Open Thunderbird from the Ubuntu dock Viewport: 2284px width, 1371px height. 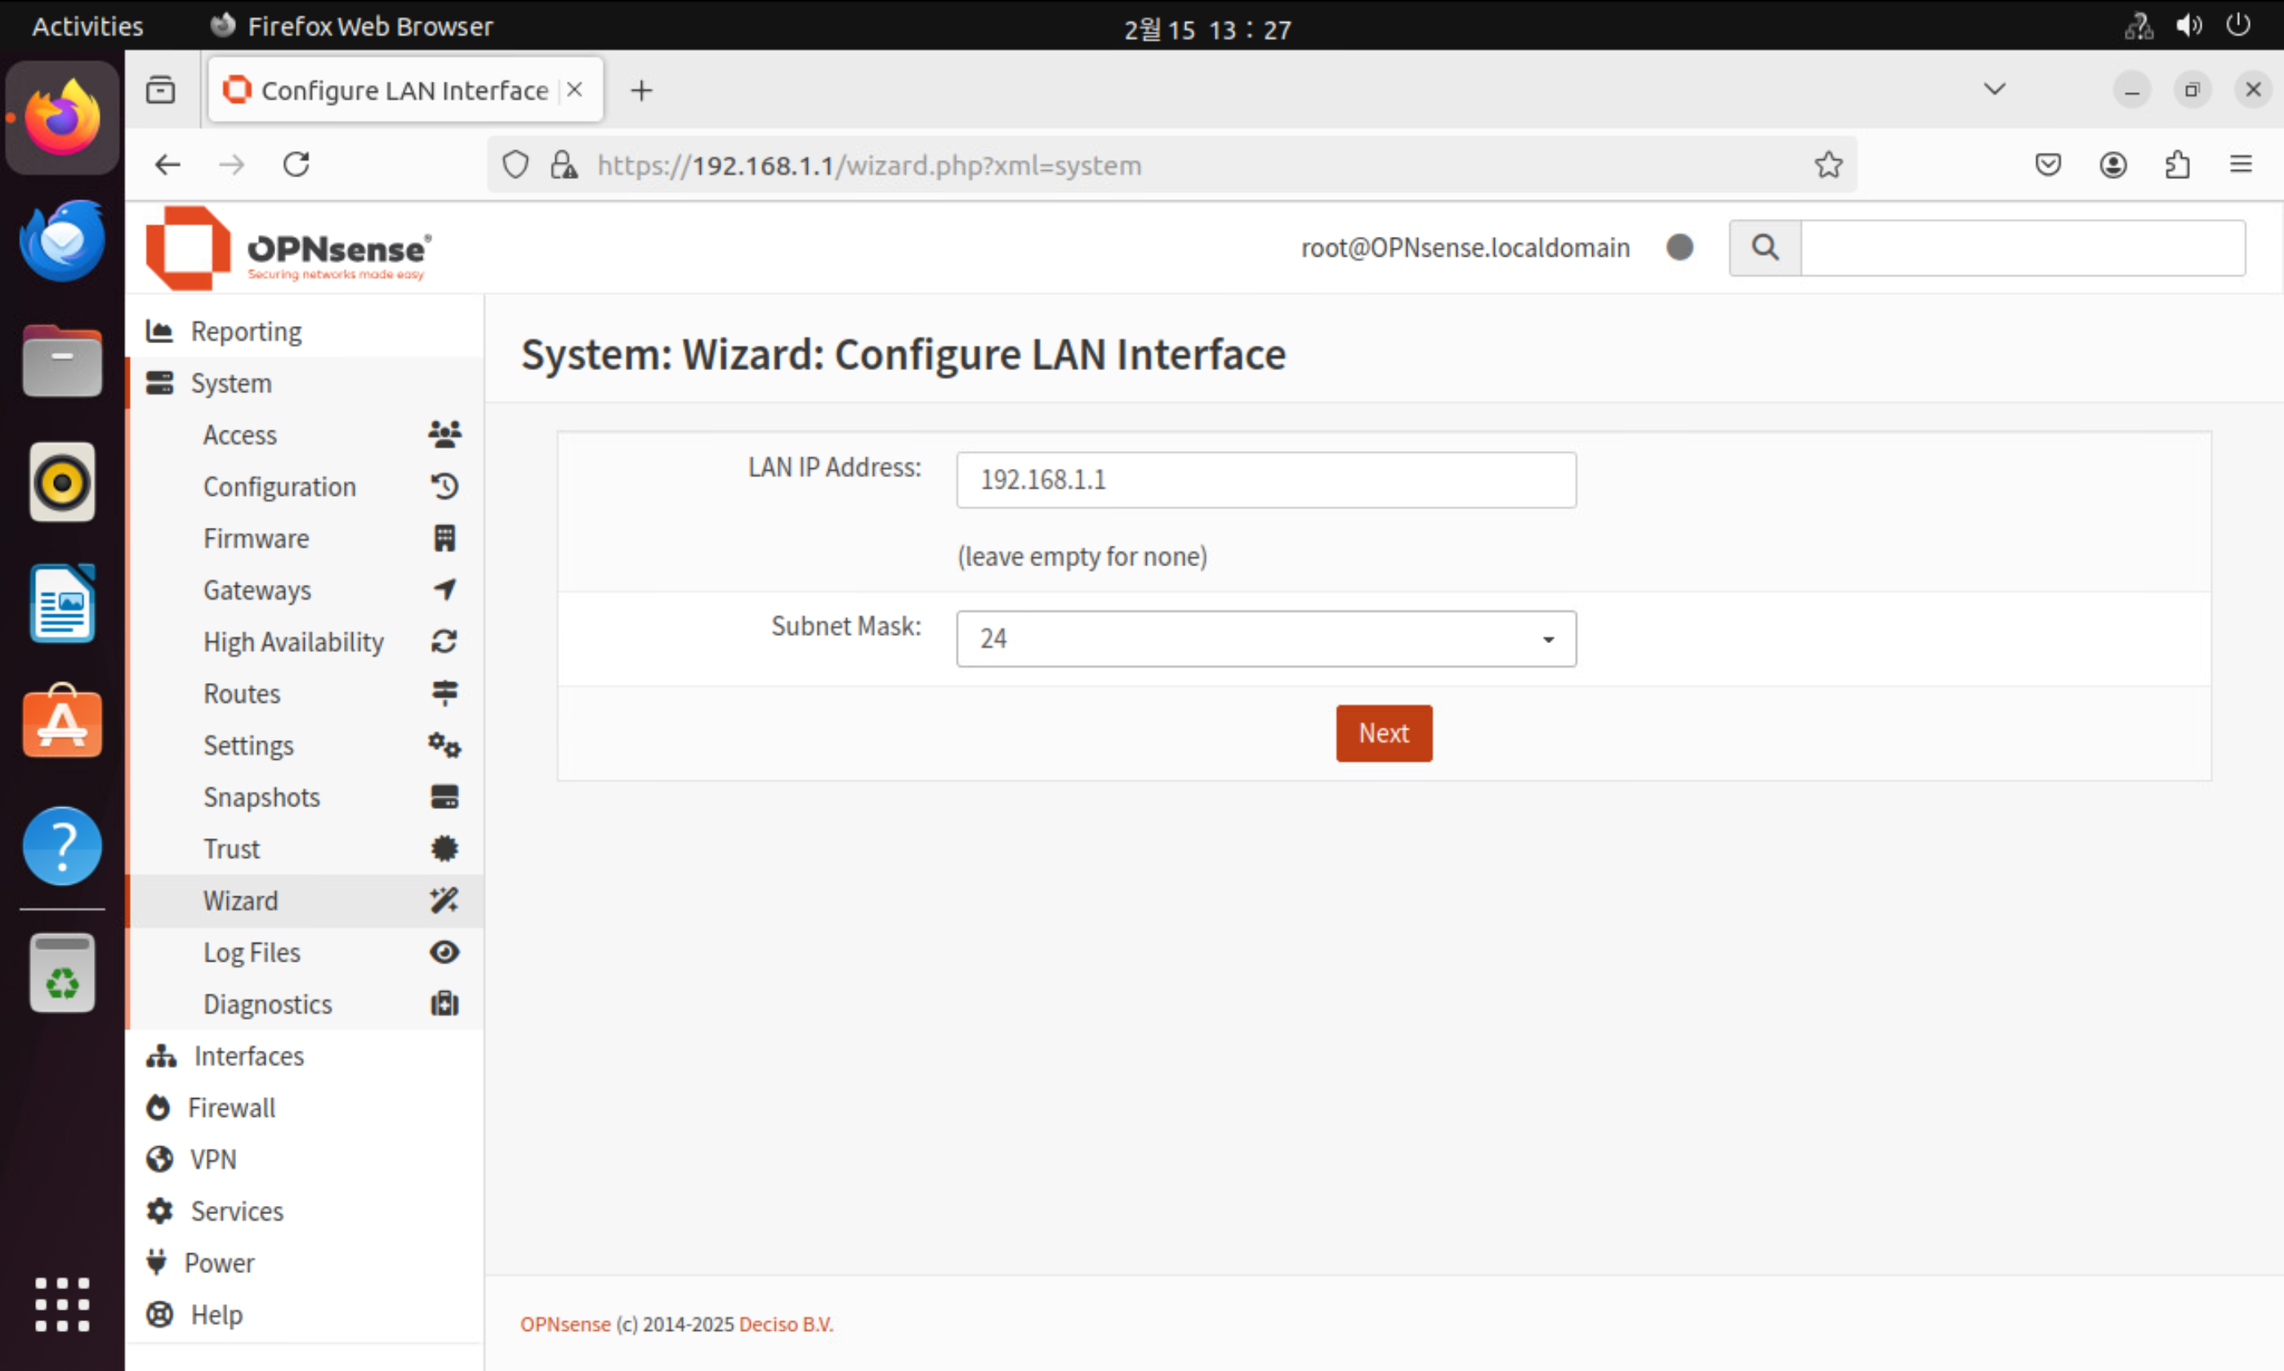point(62,240)
